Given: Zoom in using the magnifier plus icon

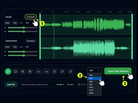Looking at the screenshot, I should (x=30, y=72).
